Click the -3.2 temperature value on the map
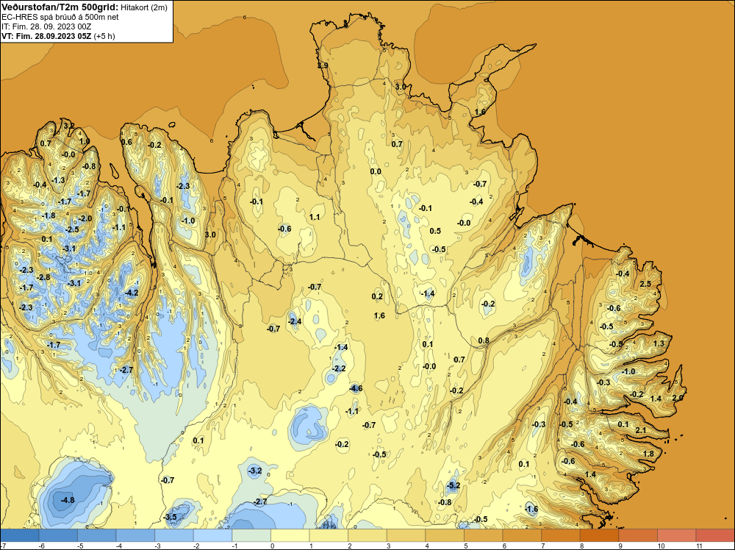This screenshot has height=550, width=735. coord(255,471)
